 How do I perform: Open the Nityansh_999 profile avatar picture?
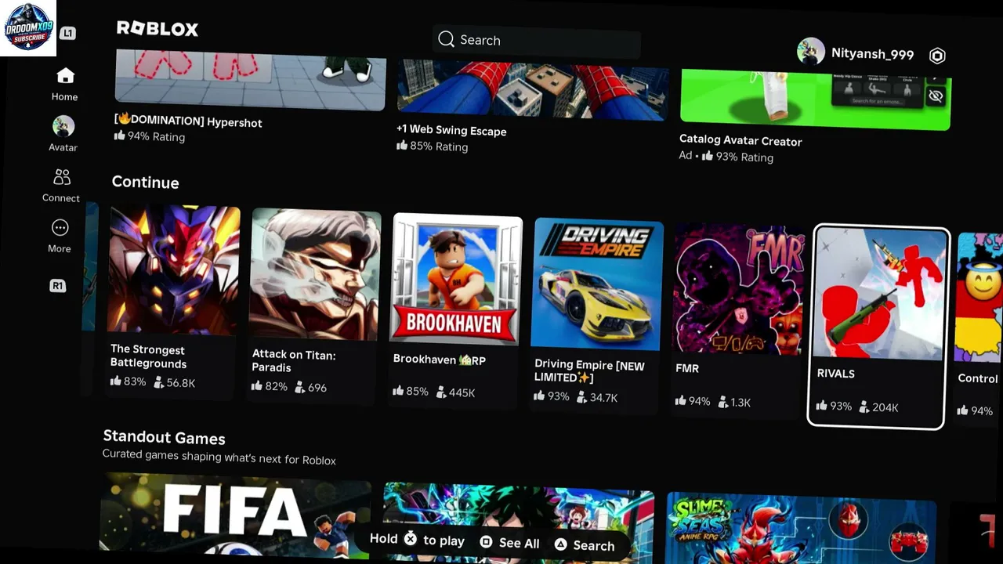(x=811, y=52)
